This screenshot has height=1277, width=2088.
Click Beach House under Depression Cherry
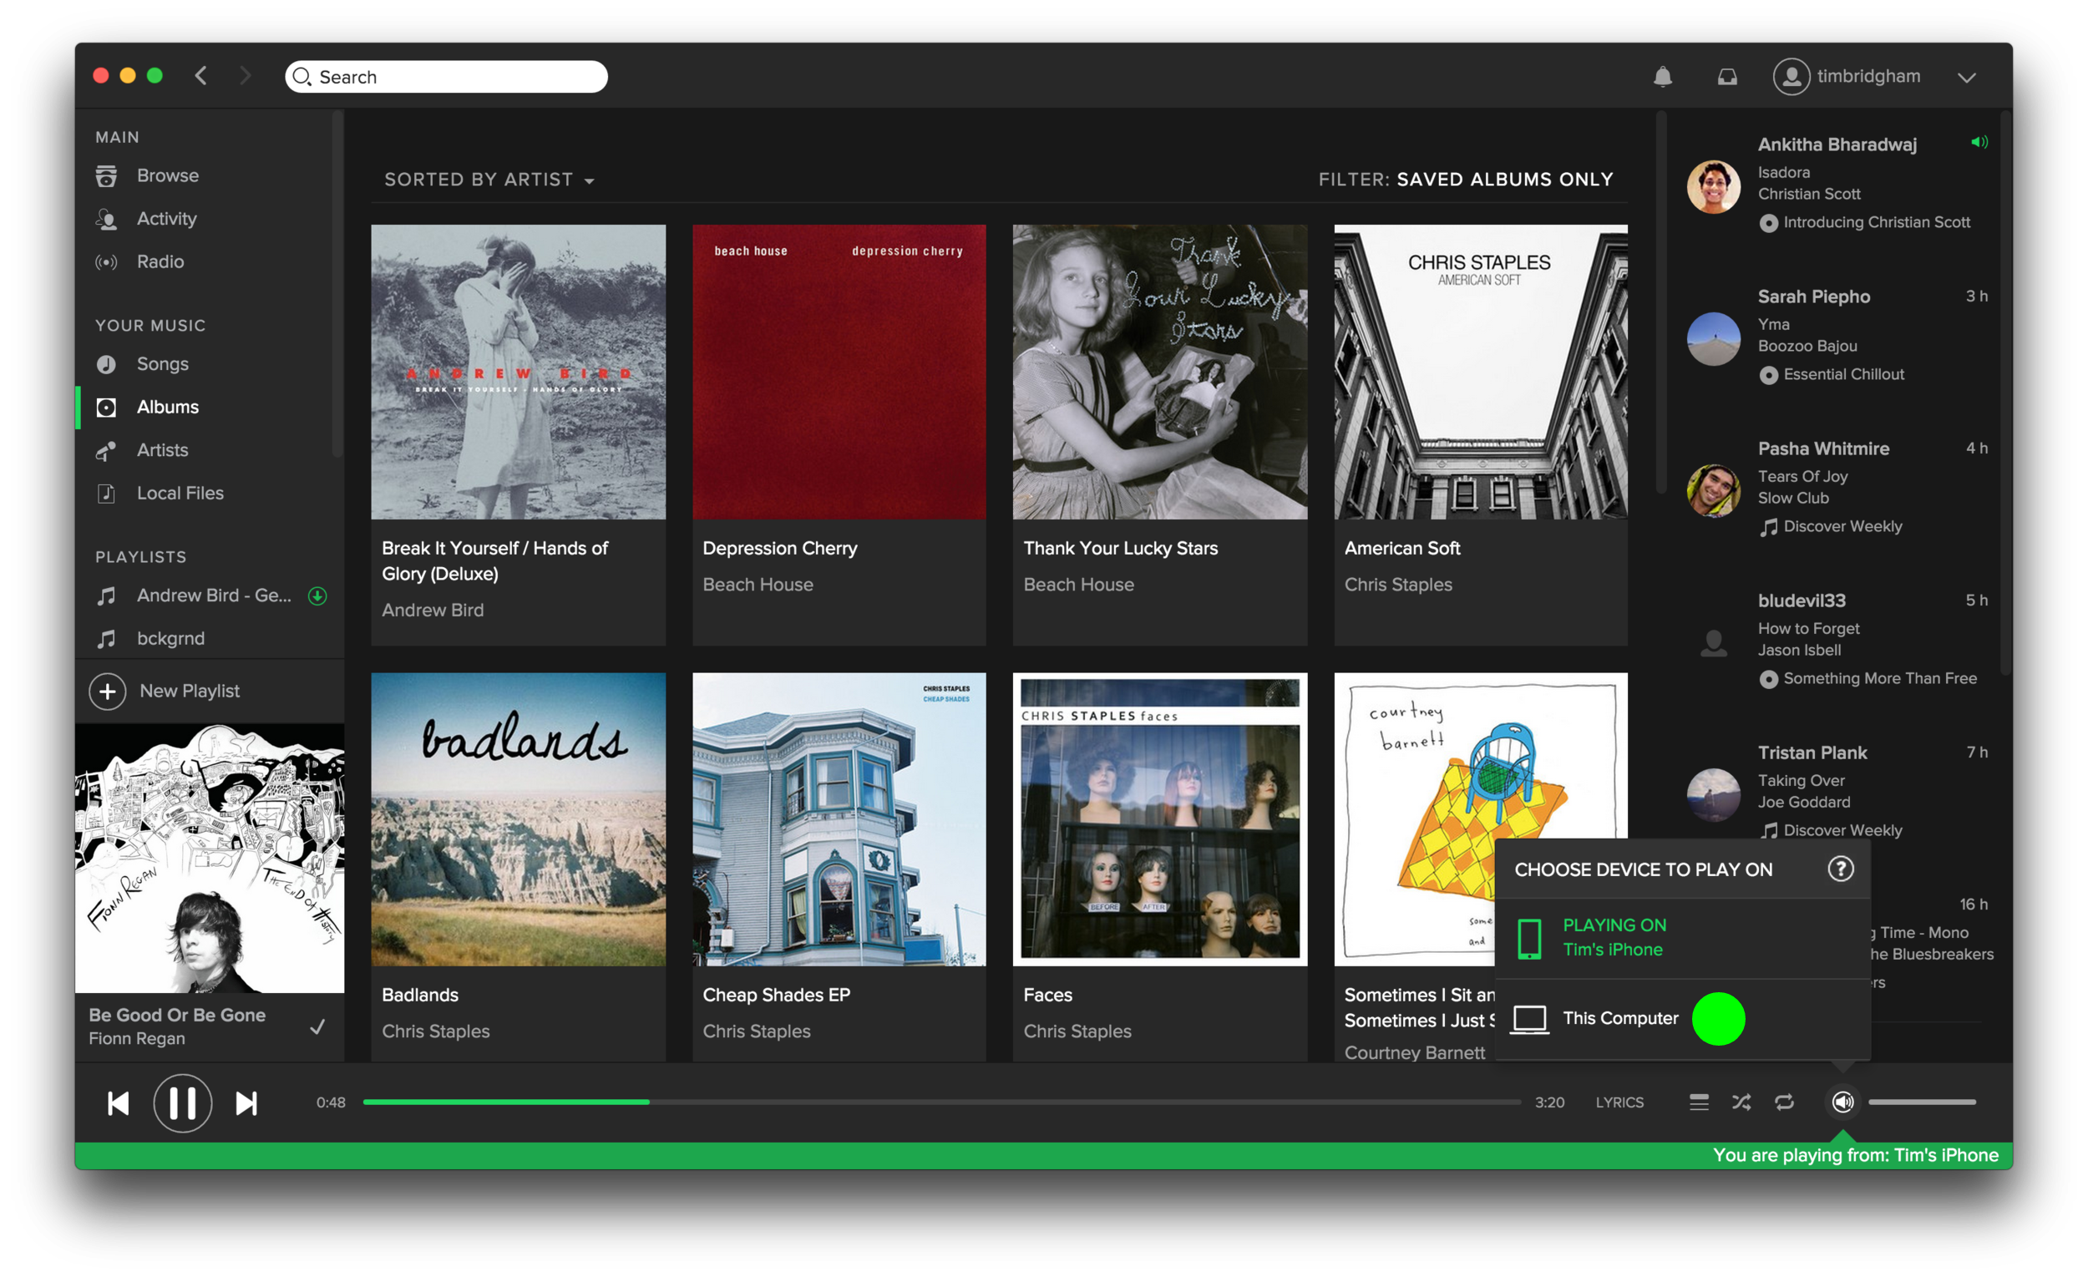[758, 585]
